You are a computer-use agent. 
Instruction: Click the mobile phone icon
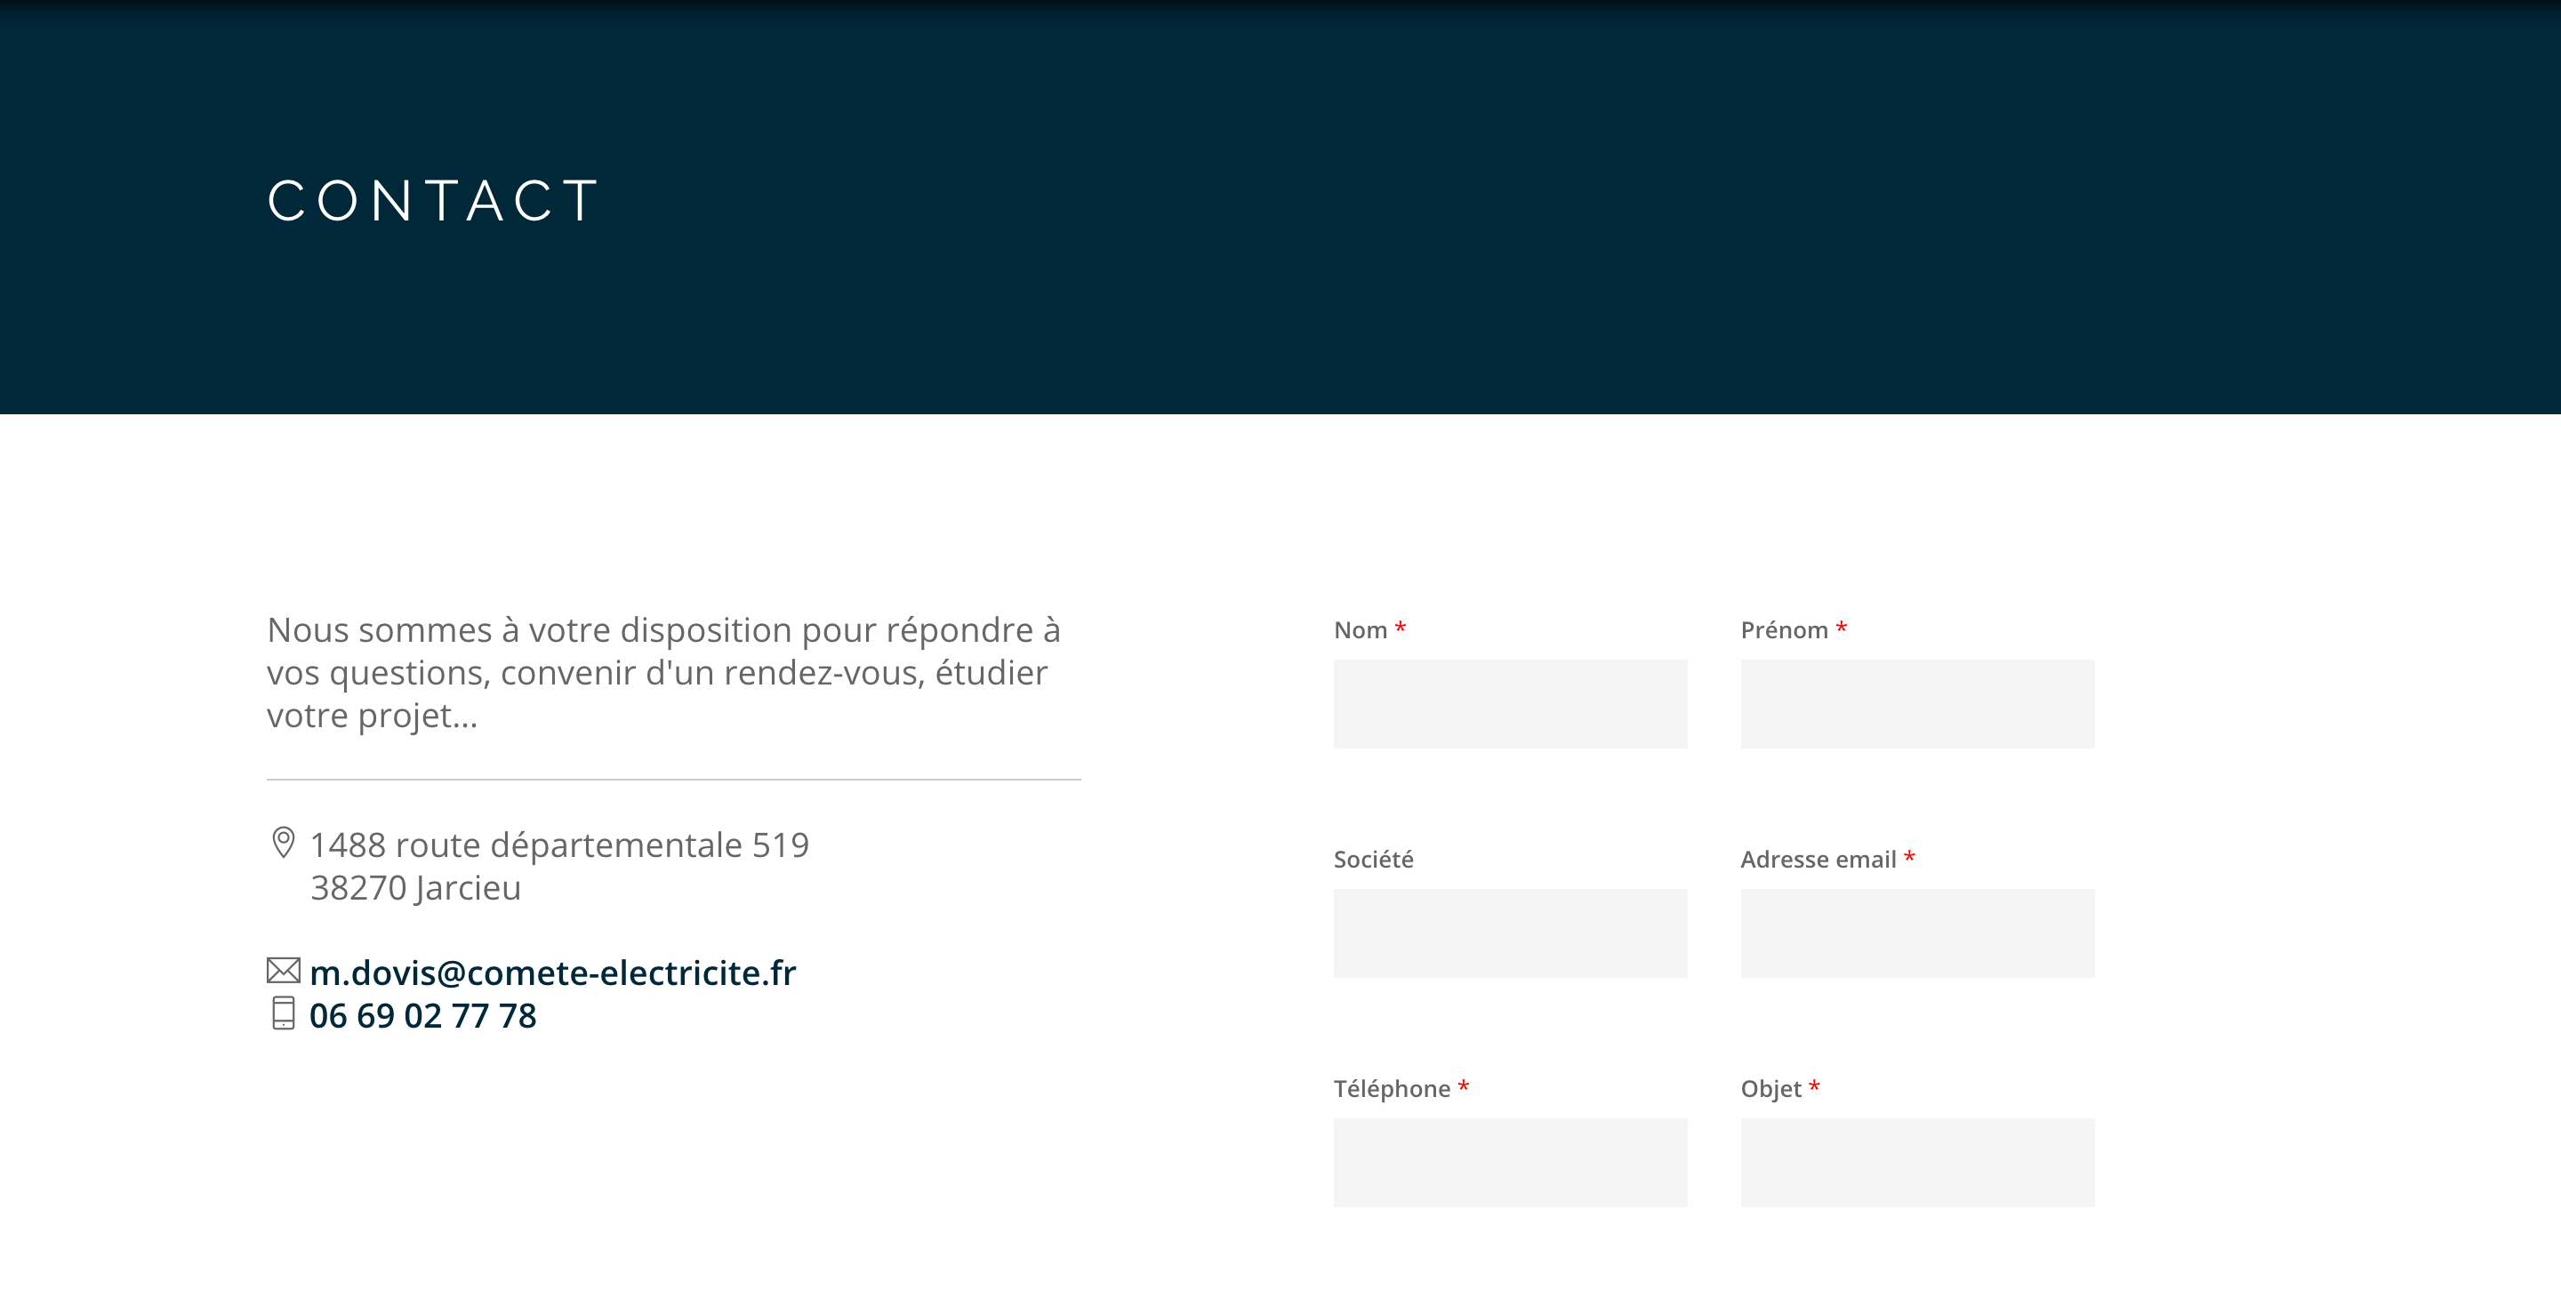284,1013
